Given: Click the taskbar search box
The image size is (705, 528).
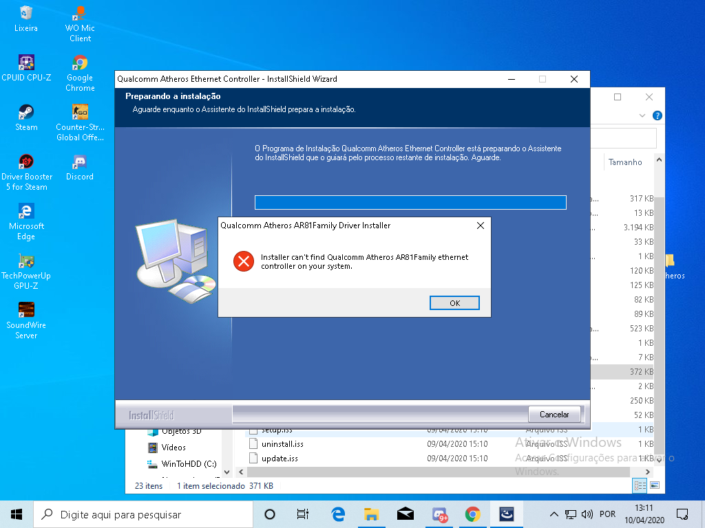Looking at the screenshot, I should pos(143,514).
